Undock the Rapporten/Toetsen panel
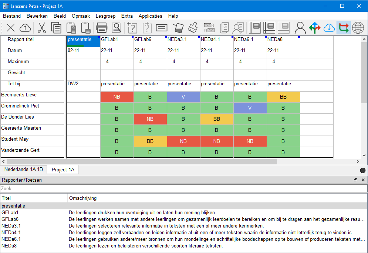Viewport: 368px width, 253px height. click(x=355, y=180)
